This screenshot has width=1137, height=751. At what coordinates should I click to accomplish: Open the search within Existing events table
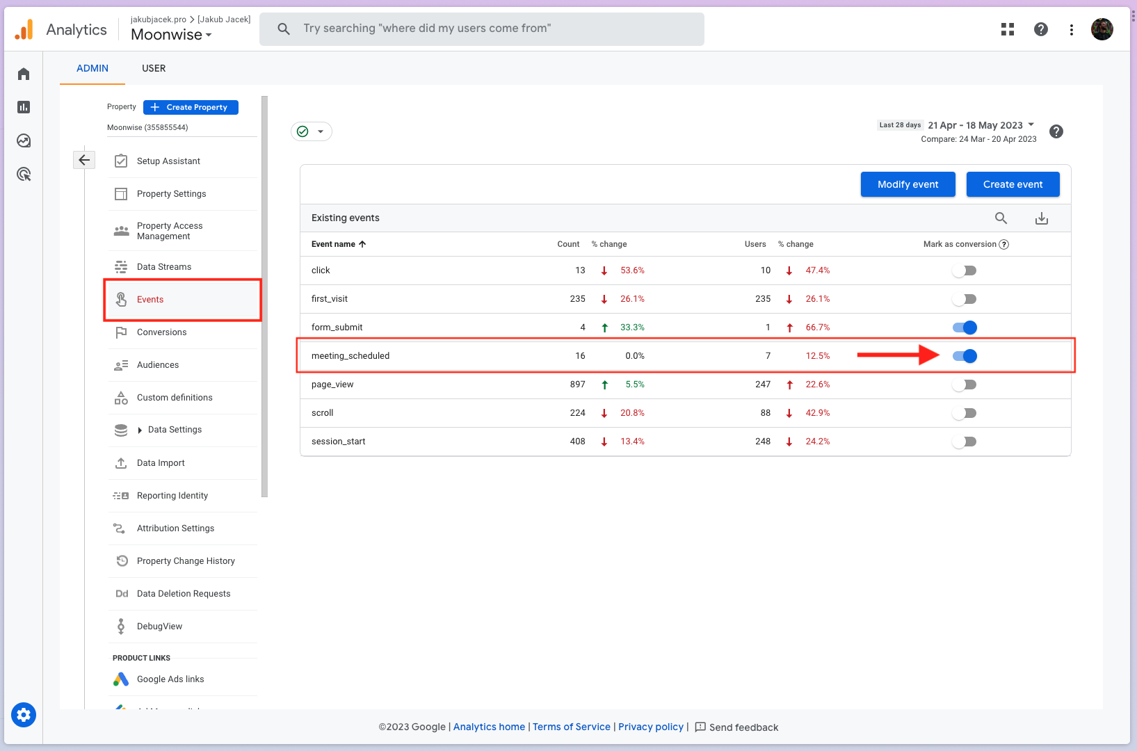1001,218
